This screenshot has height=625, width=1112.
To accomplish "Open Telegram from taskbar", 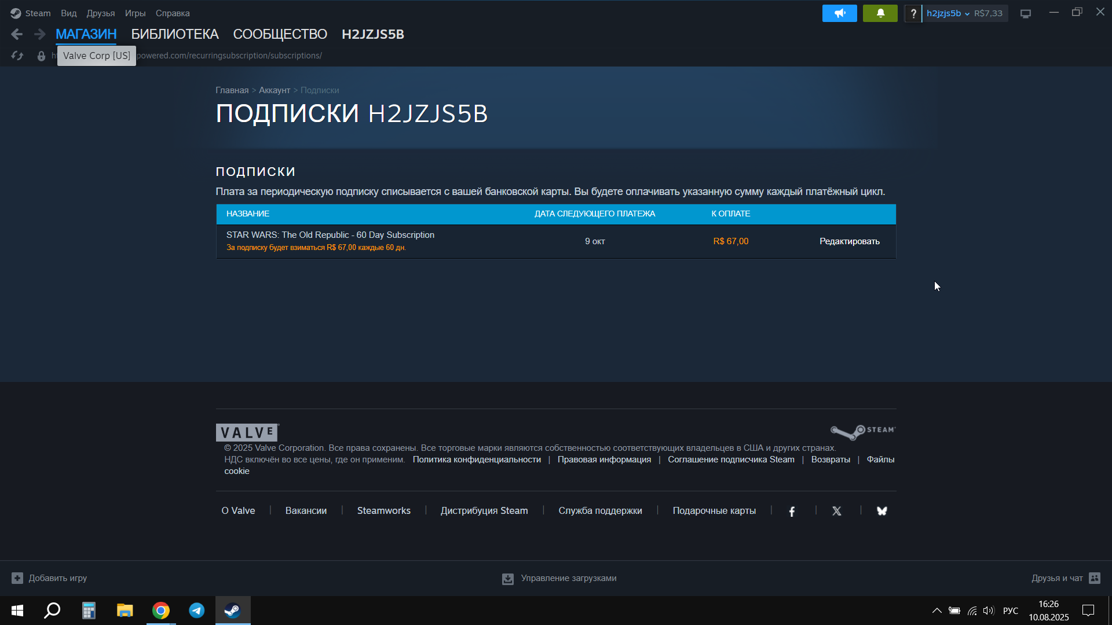I will (197, 611).
